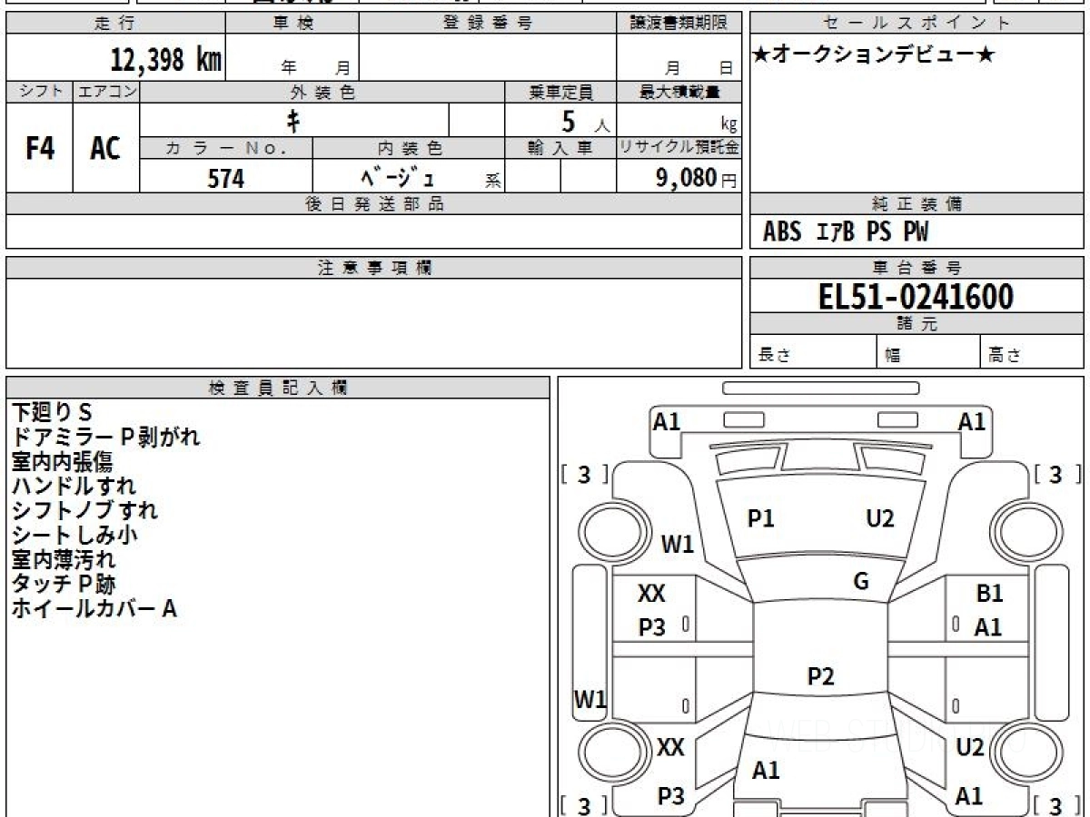Viewport: 1090px width, 817px height.
Task: Select the 幅 dimension cell
Action: (927, 353)
